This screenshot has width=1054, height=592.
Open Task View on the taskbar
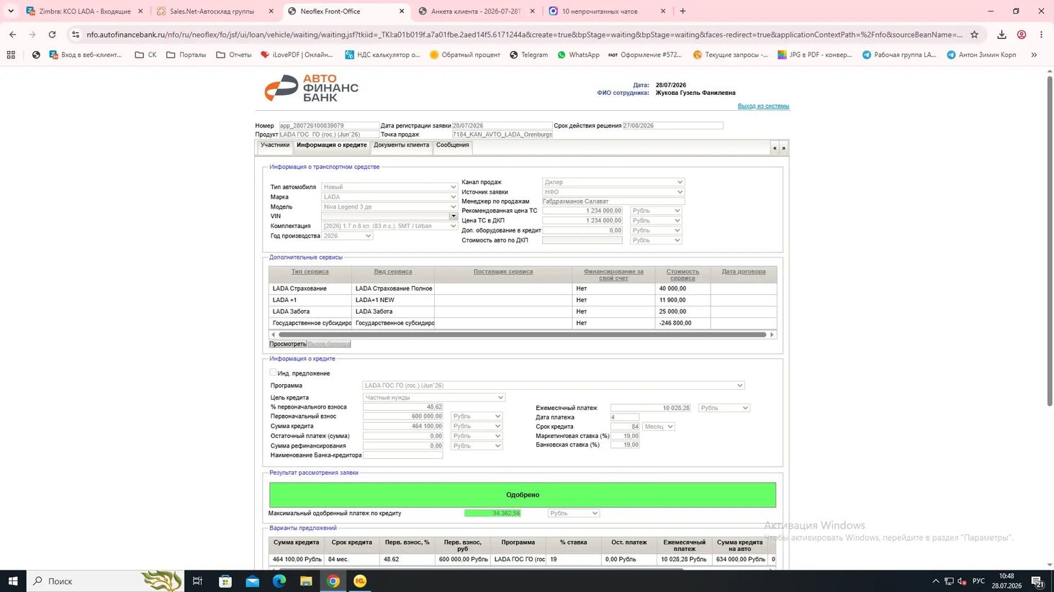click(197, 580)
